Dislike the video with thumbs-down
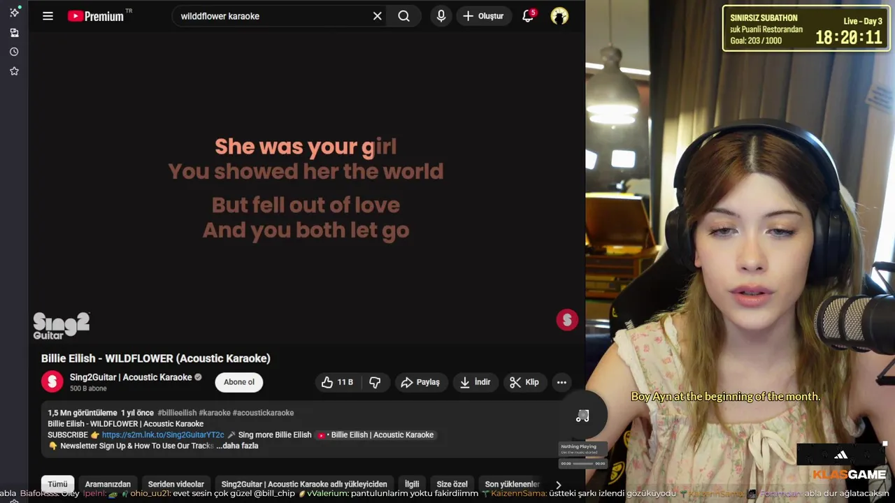 (375, 382)
